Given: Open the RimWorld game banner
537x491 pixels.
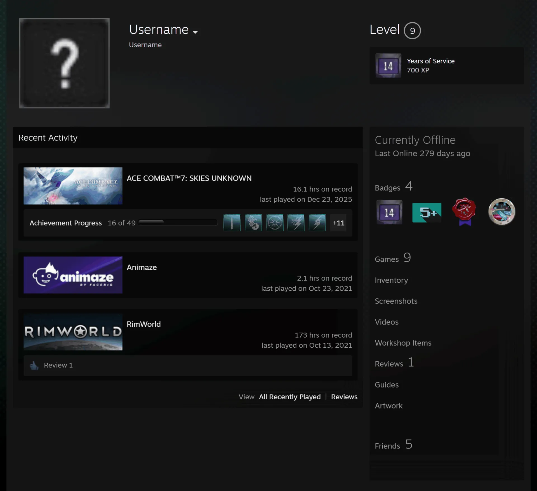Looking at the screenshot, I should click(73, 332).
